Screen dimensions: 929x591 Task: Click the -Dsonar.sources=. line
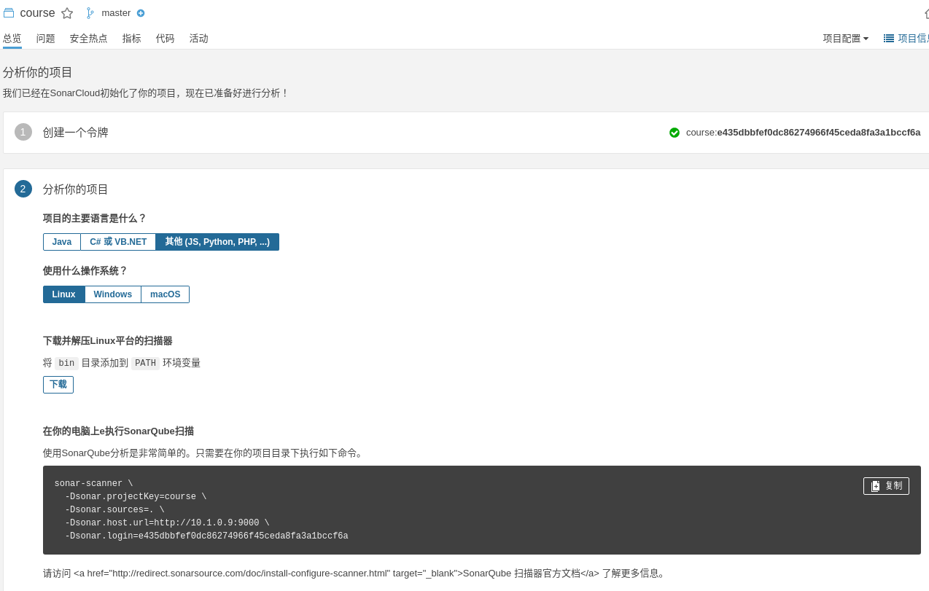pos(114,510)
